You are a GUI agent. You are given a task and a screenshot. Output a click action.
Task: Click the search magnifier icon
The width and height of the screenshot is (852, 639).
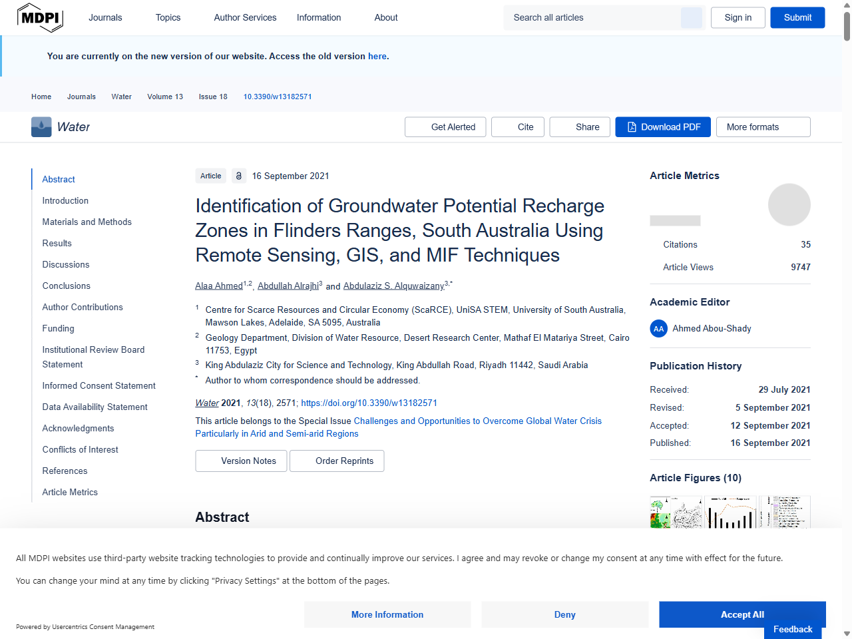pos(691,17)
